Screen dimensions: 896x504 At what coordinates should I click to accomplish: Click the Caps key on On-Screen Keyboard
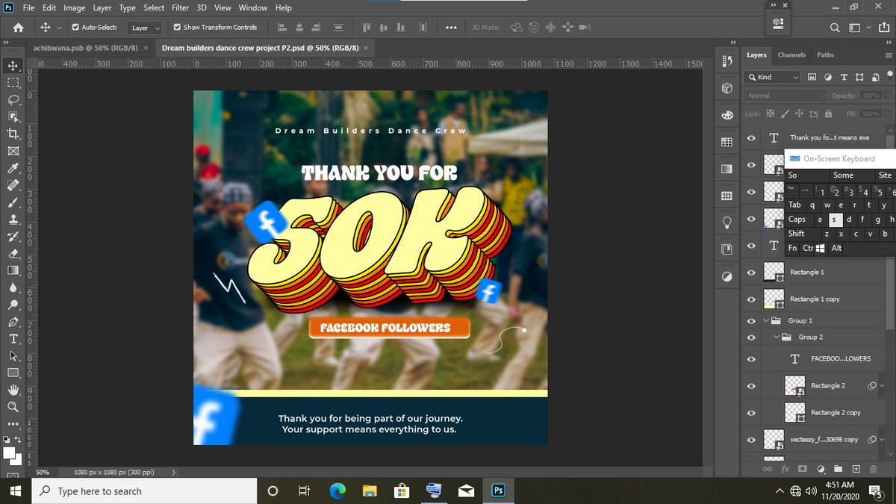coord(797,220)
